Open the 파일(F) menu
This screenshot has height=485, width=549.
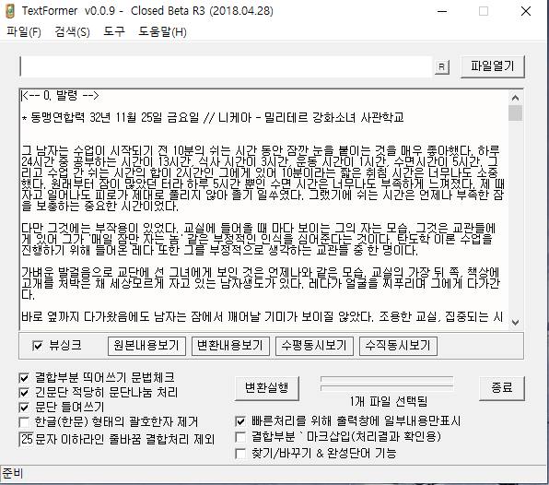[x=24, y=32]
